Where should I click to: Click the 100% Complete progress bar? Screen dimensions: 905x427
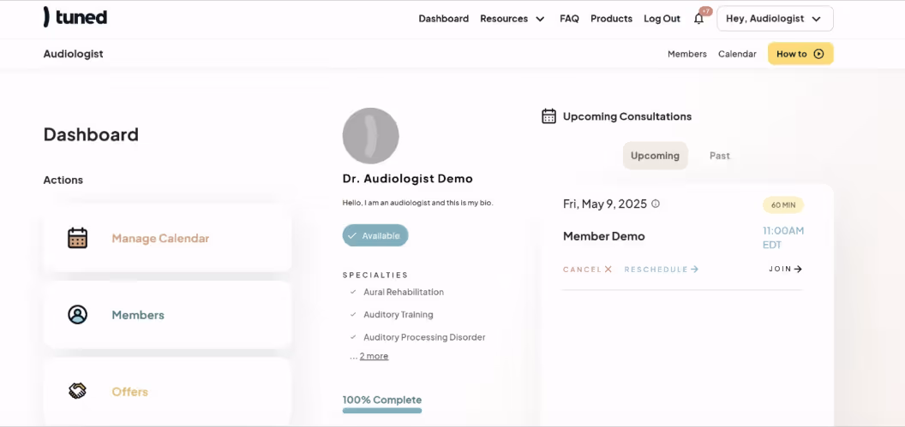pos(382,411)
